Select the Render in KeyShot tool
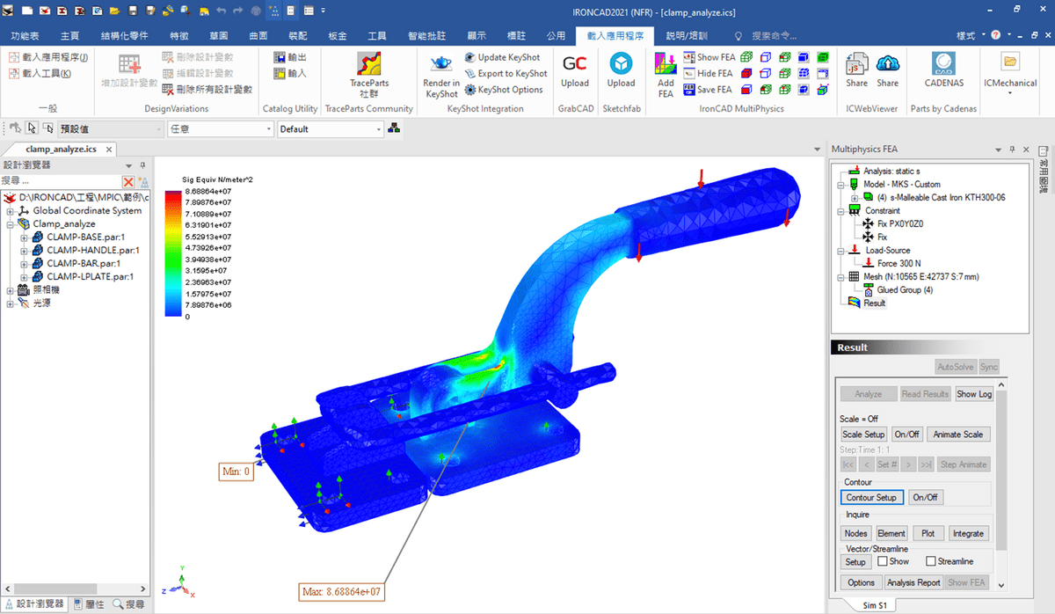 [x=440, y=74]
